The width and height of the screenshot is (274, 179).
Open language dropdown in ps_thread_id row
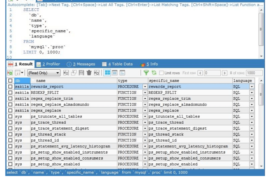pos(252,140)
